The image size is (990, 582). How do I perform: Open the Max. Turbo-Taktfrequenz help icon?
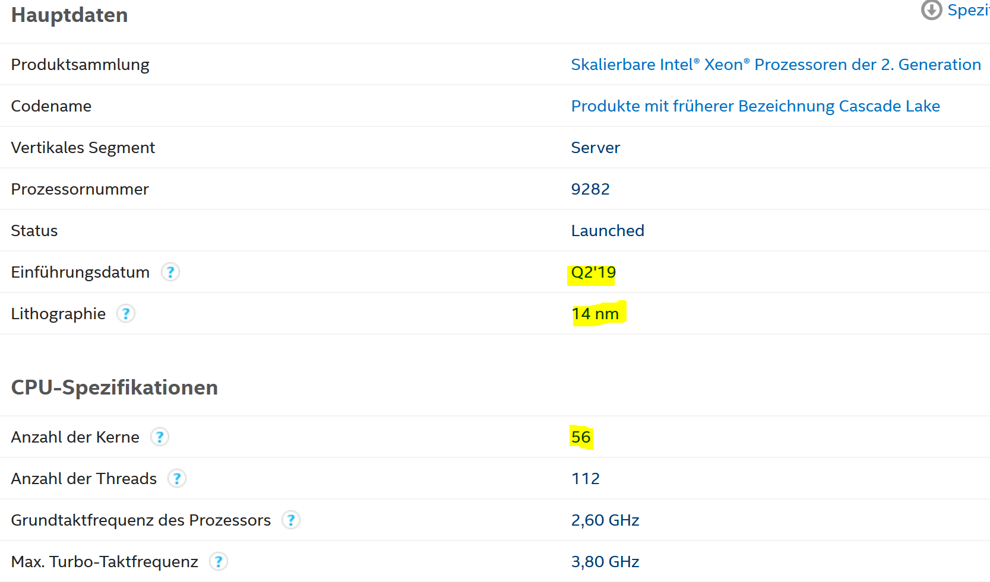(x=219, y=561)
